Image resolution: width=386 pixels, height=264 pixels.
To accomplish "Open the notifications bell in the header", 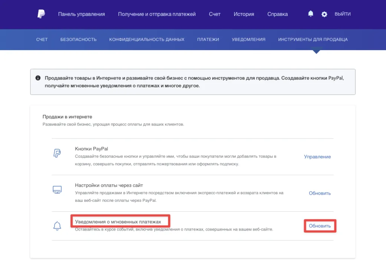I will click(311, 14).
